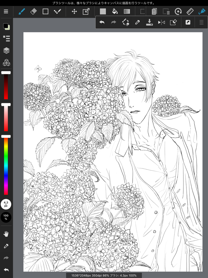Select the rectangle Shape tool

tap(45, 11)
